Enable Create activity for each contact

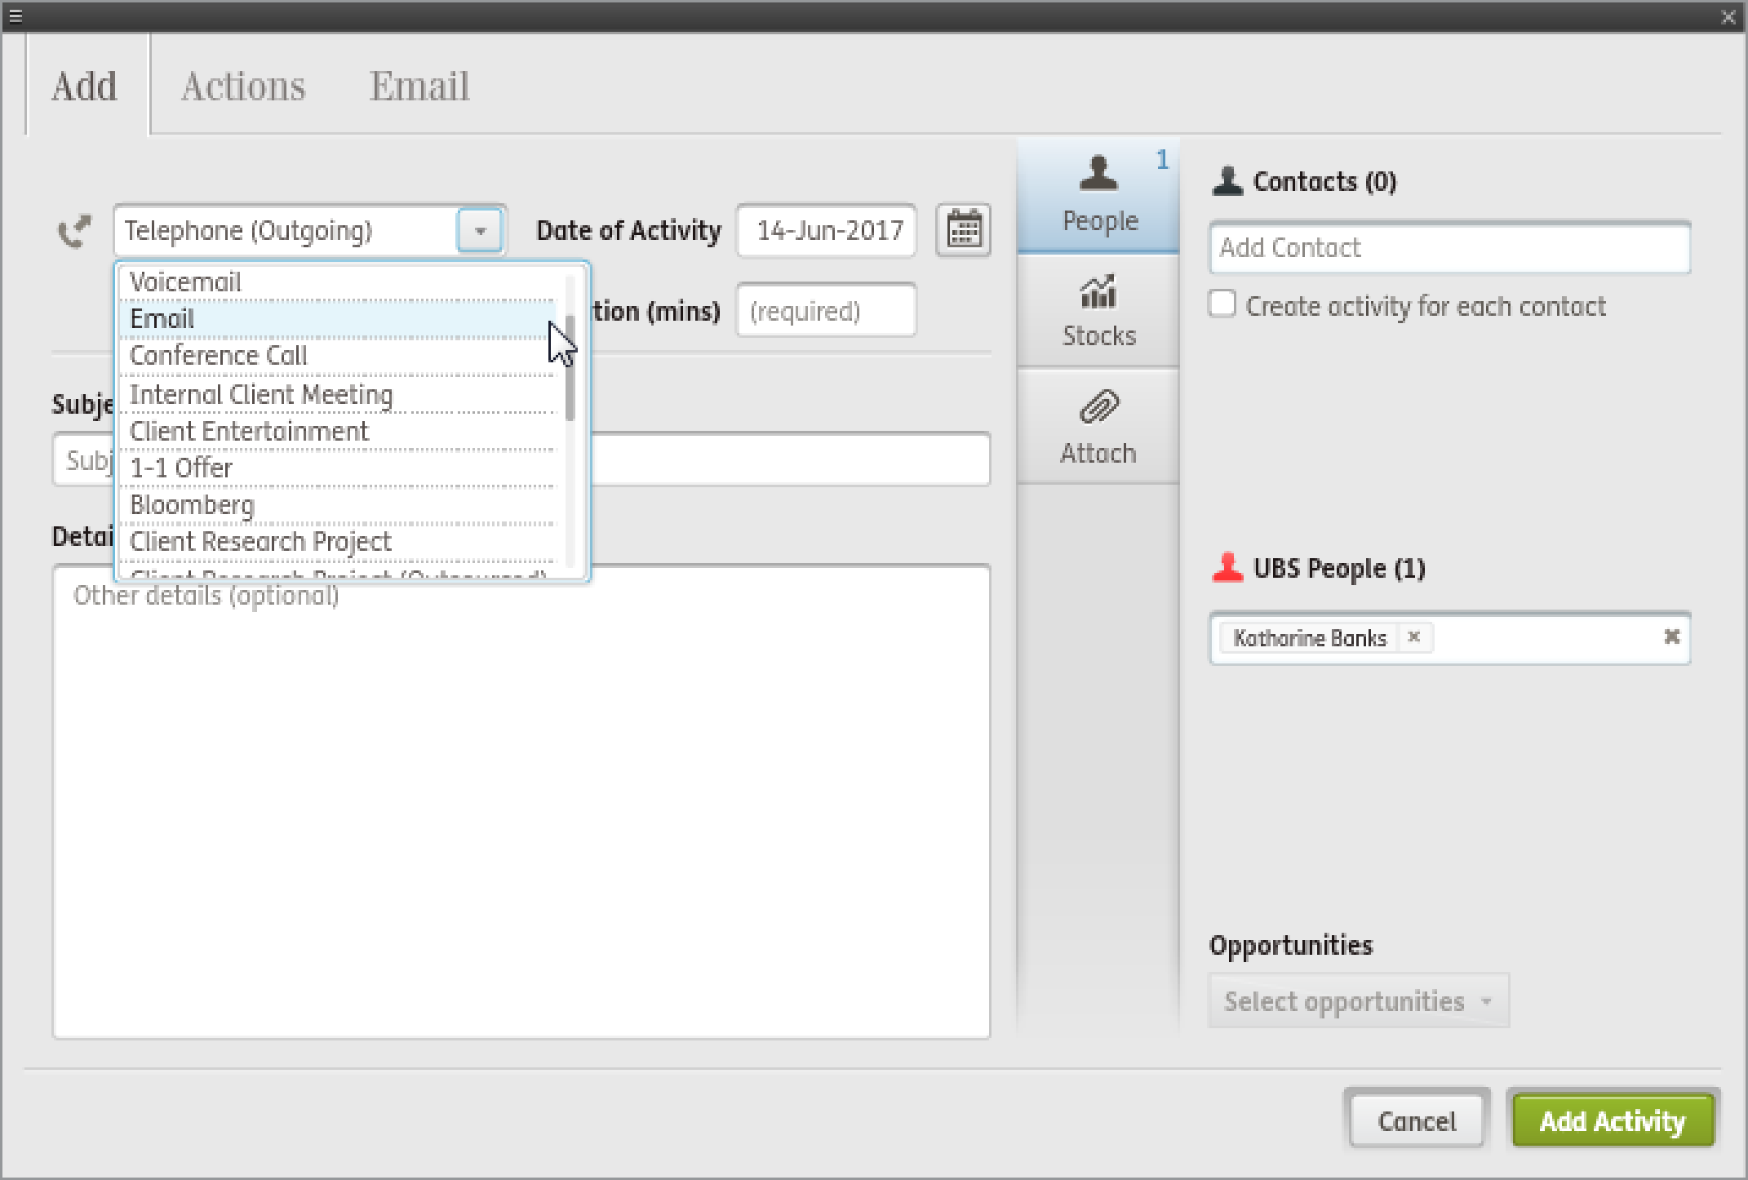click(1222, 304)
